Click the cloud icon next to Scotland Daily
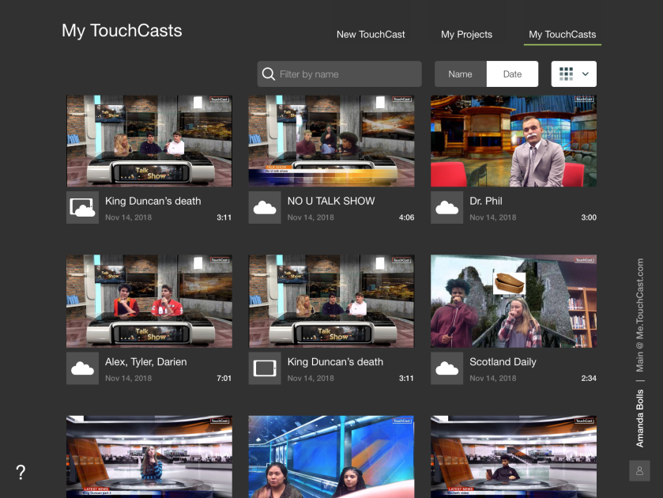This screenshot has width=663, height=498. point(446,368)
